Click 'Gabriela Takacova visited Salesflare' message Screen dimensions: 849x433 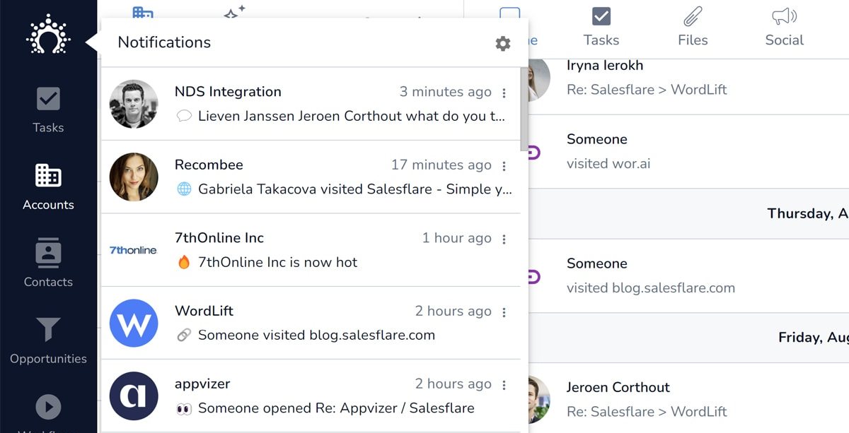pyautogui.click(x=355, y=189)
